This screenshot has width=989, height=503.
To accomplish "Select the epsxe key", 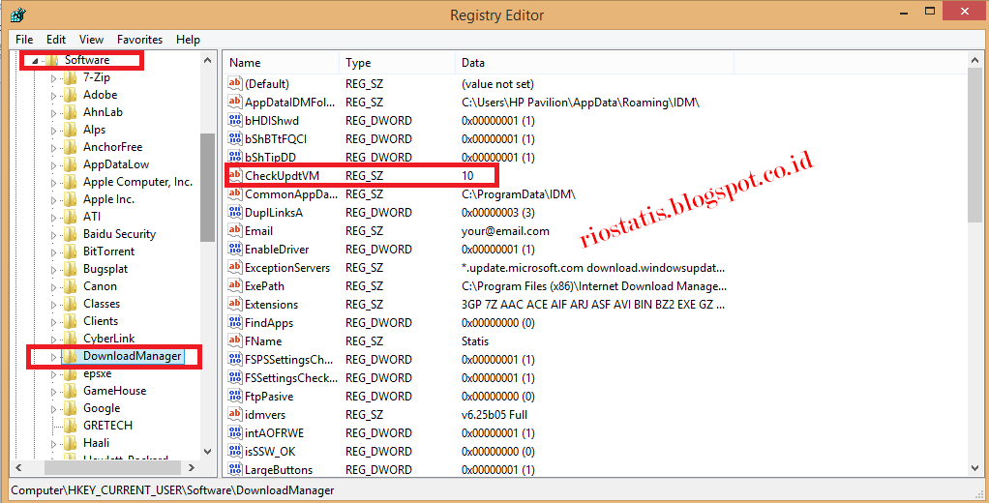I will tap(97, 373).
